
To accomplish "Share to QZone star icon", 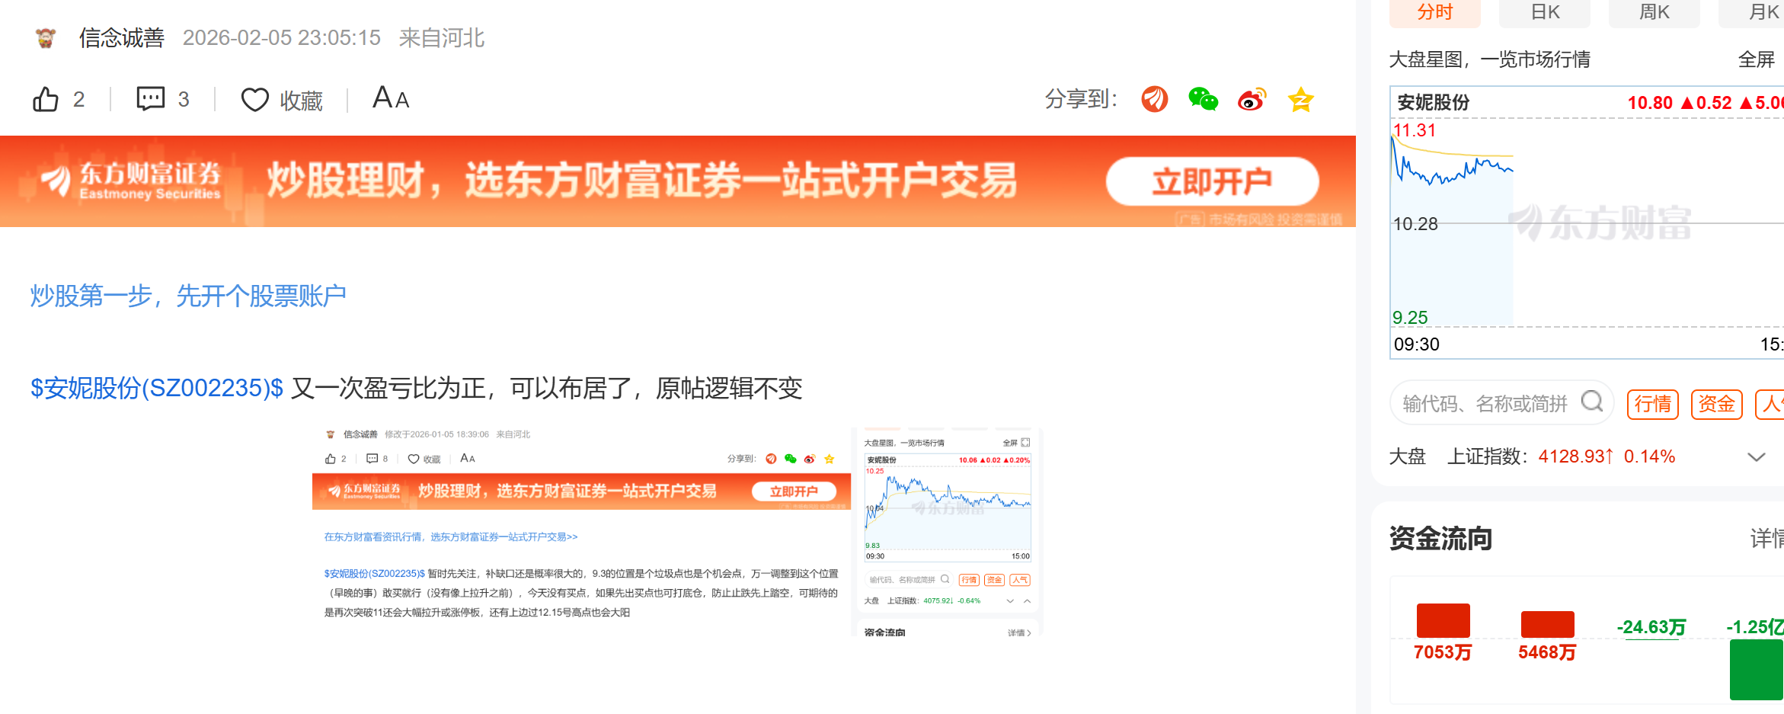I will (1301, 99).
